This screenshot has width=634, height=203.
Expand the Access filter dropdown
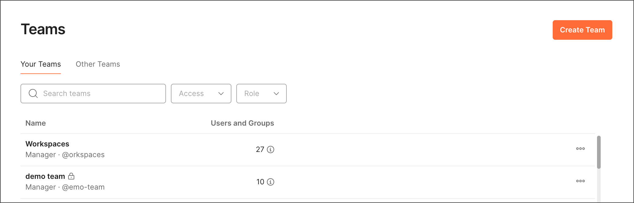(x=201, y=94)
